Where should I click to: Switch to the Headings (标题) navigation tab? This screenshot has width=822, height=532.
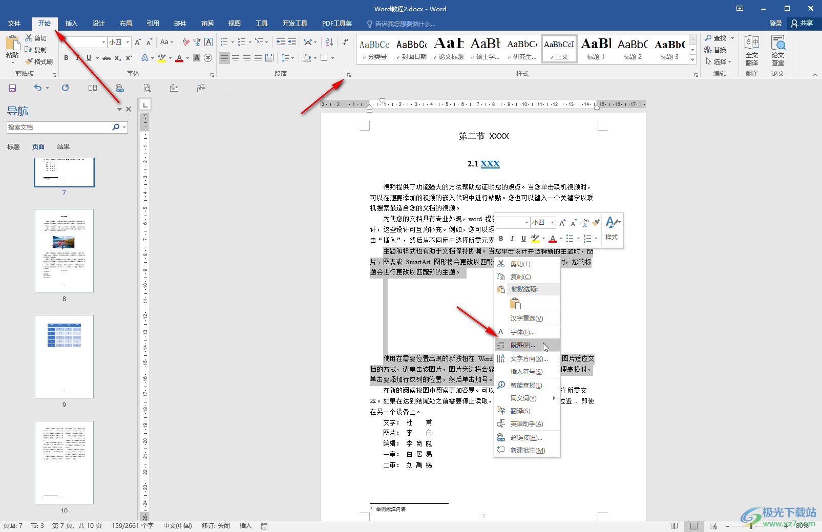pyautogui.click(x=13, y=147)
